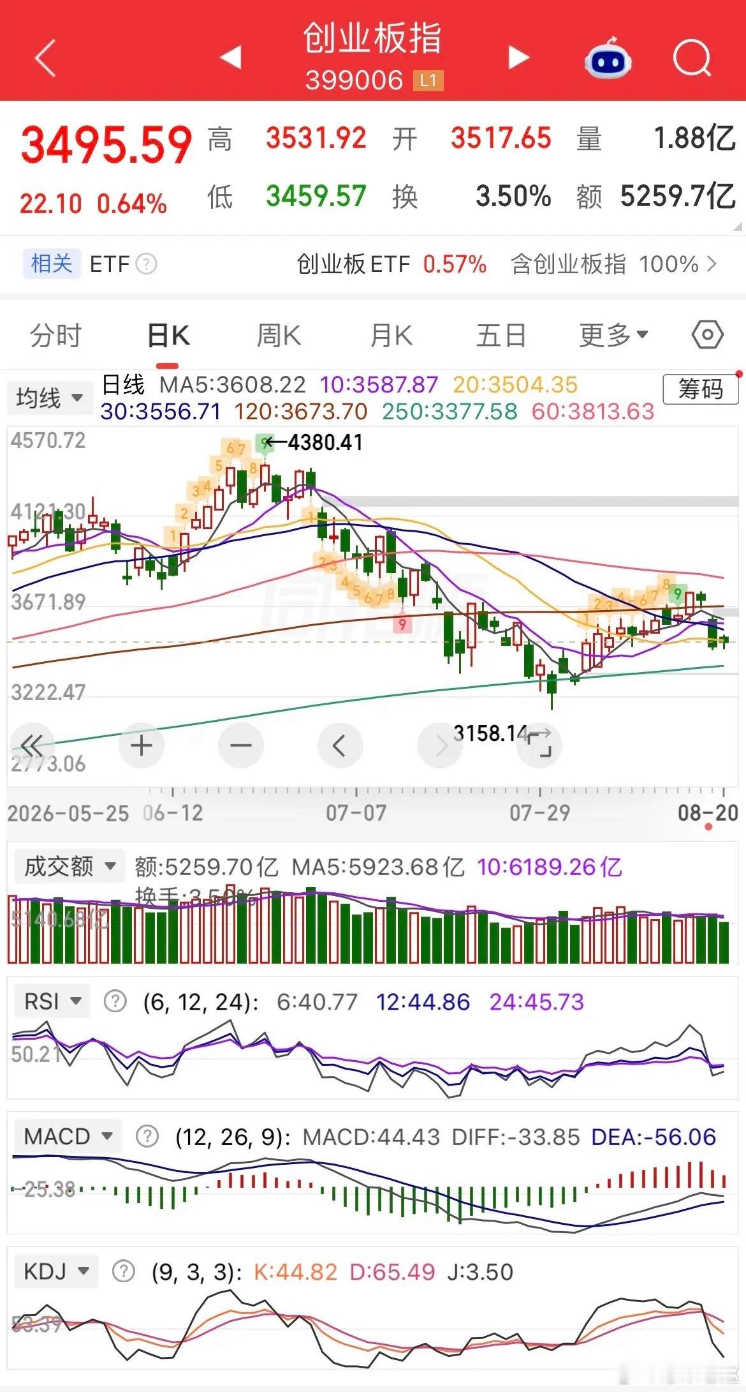Open the search magnifier icon
The width and height of the screenshot is (746, 1392).
click(x=692, y=58)
